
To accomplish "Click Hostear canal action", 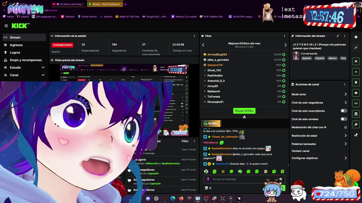I will [x=300, y=151].
